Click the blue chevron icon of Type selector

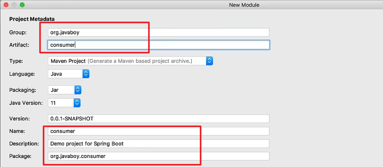pos(210,61)
